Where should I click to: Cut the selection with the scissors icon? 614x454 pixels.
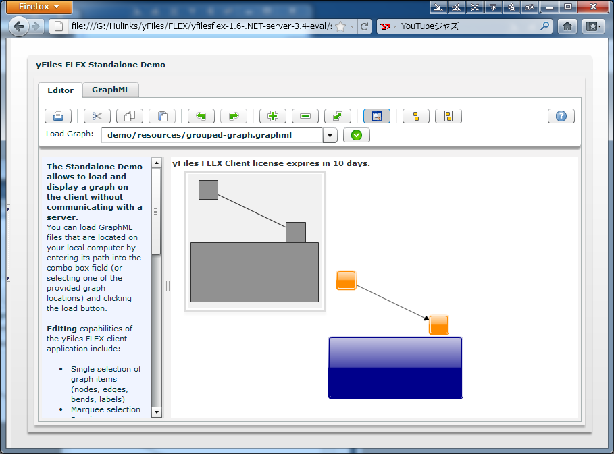pyautogui.click(x=97, y=116)
